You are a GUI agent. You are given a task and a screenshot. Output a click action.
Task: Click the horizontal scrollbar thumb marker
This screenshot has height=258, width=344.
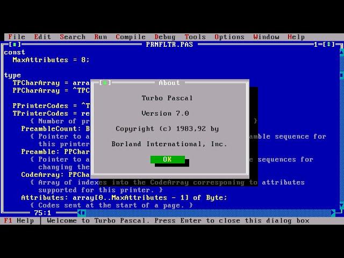click(x=84, y=213)
